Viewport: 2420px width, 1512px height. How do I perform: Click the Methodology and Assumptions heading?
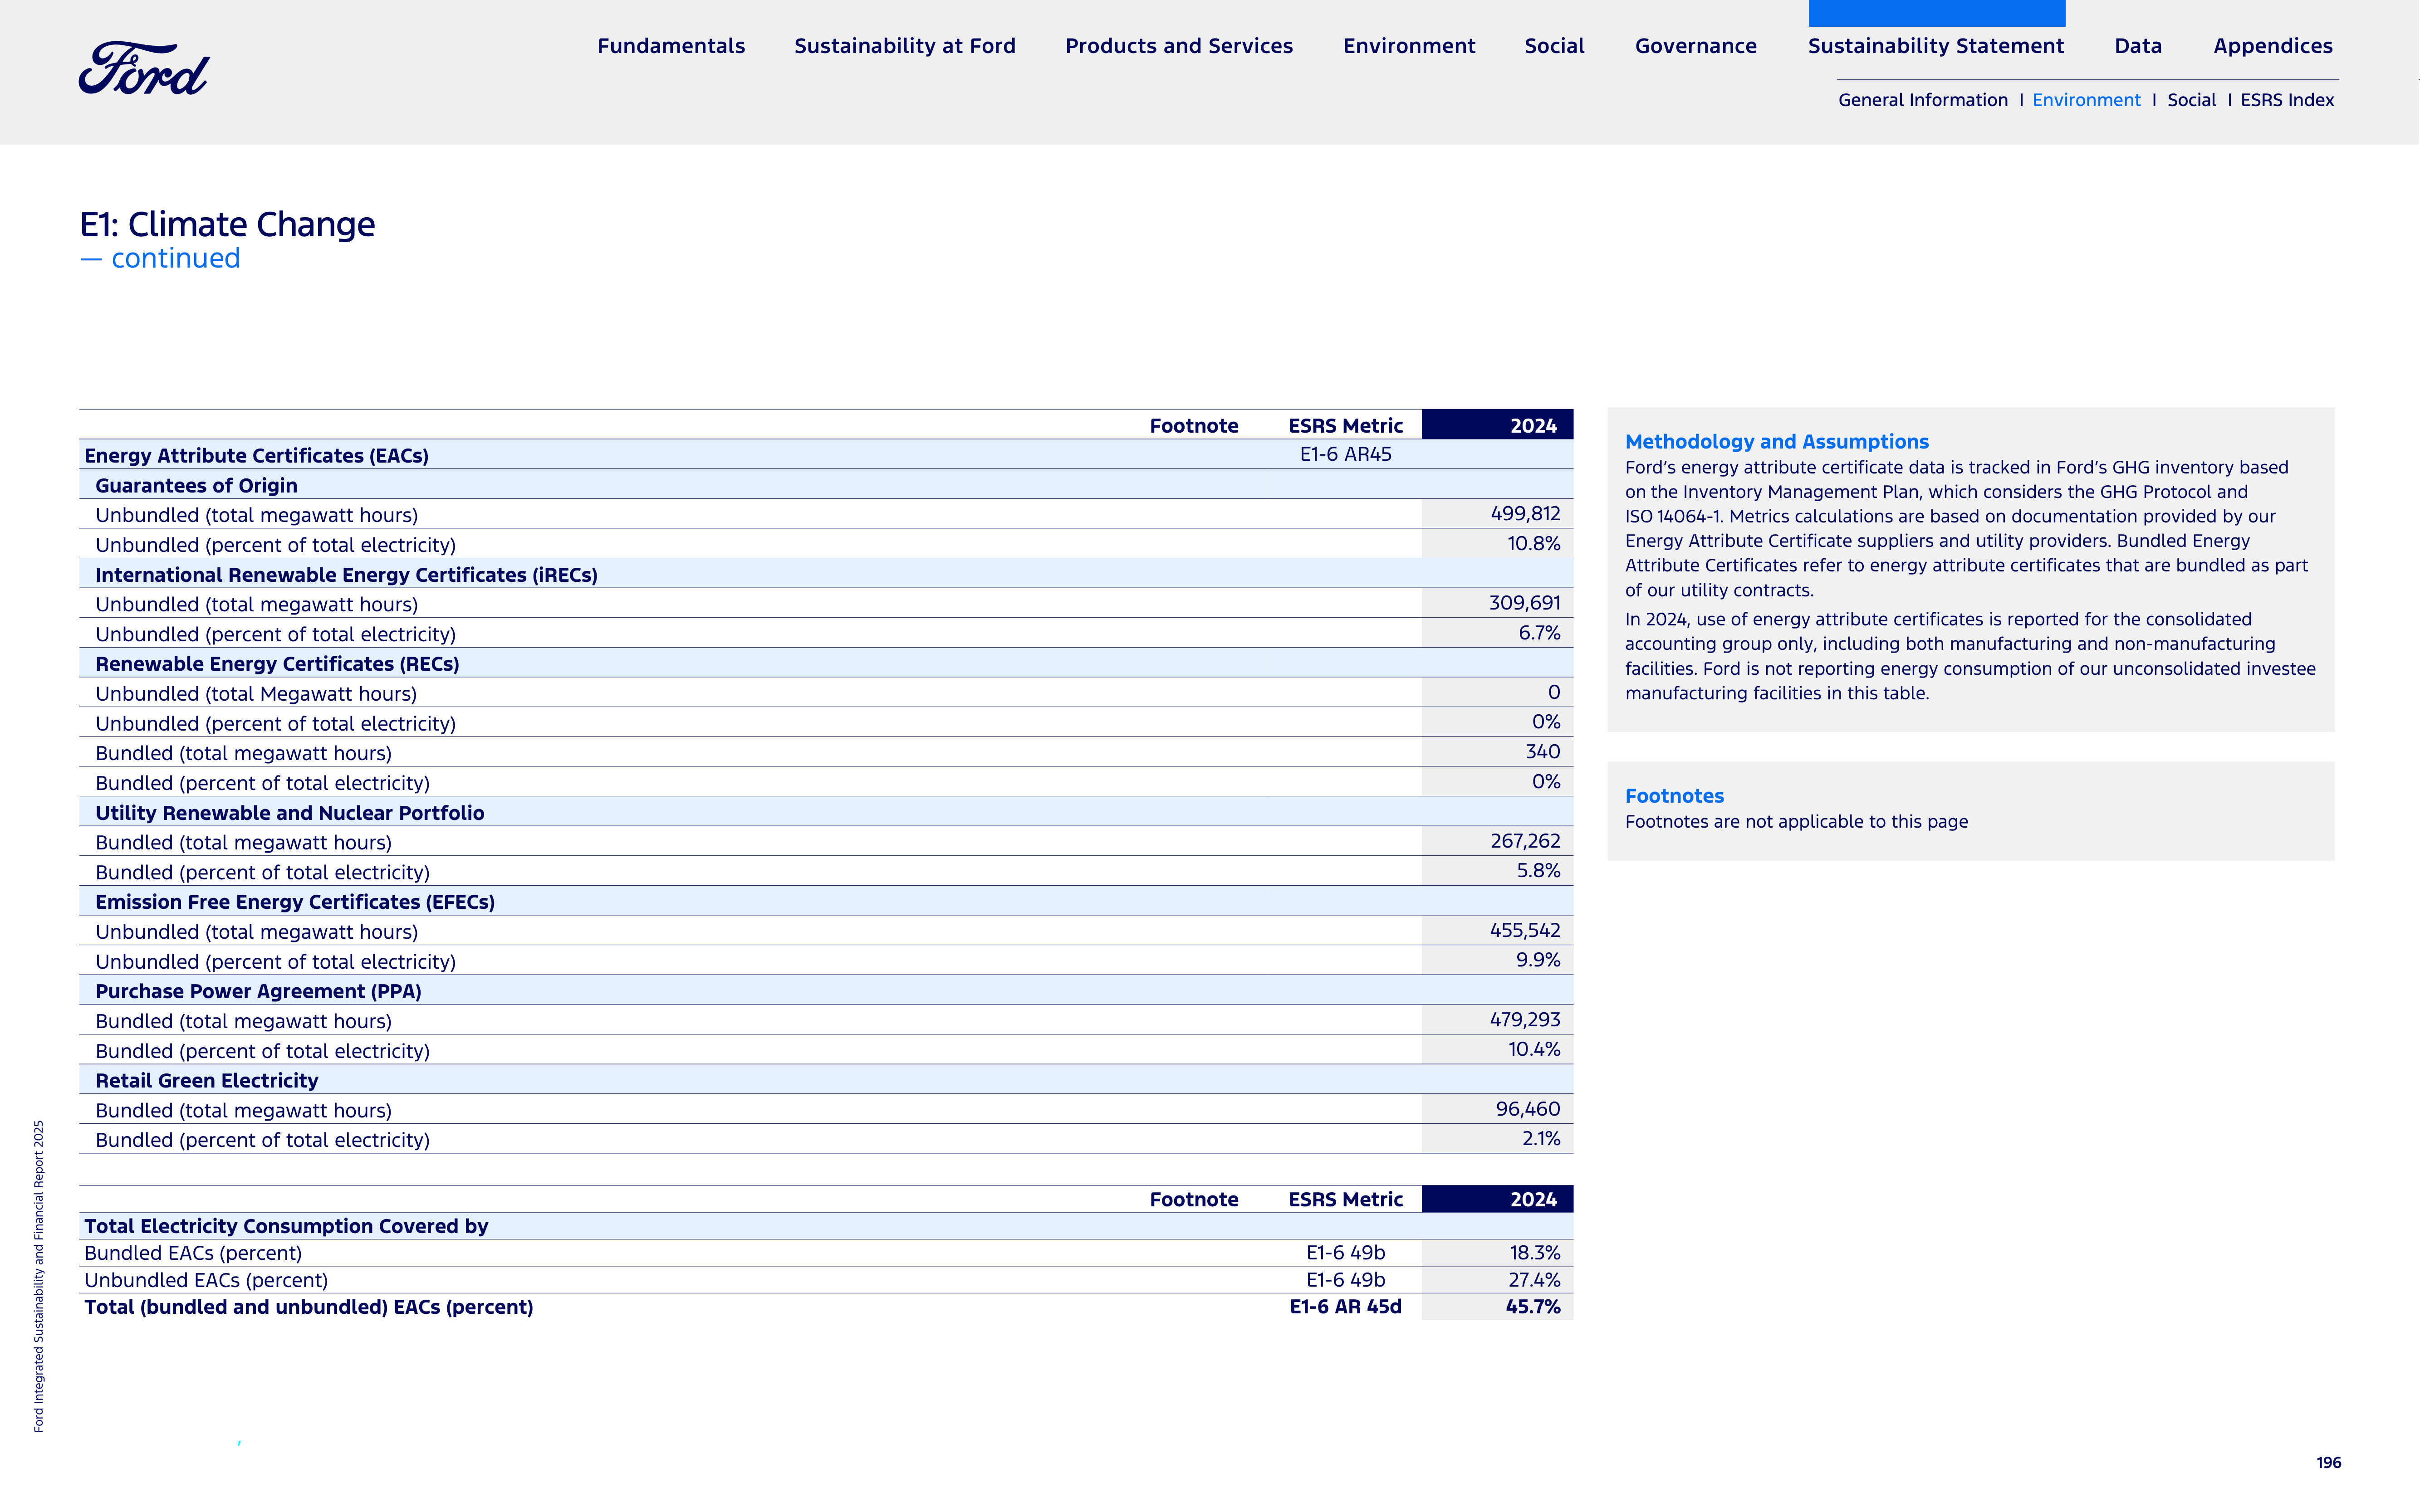coord(1777,442)
